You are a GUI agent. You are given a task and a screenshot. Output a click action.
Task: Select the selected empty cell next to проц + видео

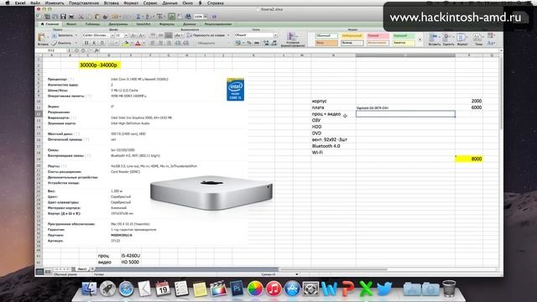click(405, 114)
